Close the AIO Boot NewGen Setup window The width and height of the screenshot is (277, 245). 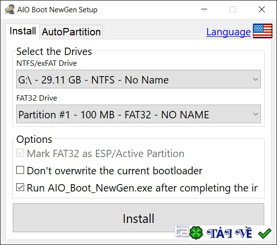262,9
